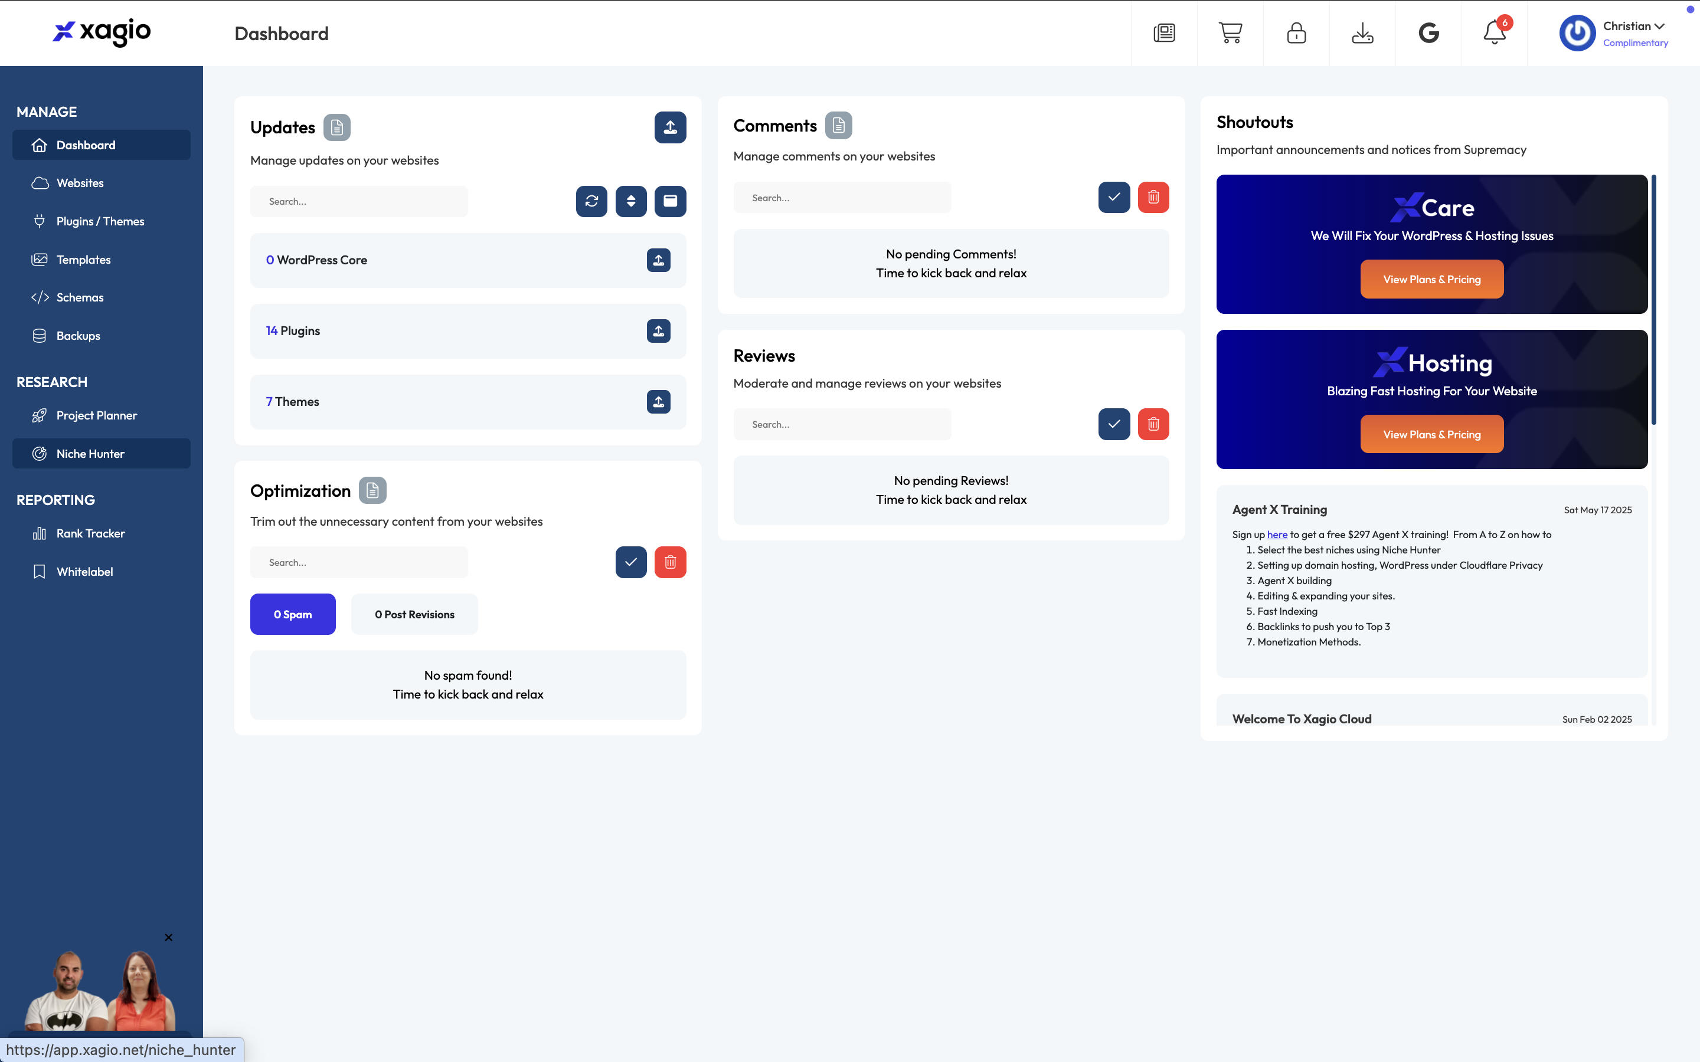
Task: Update the 7 Themes via upload icon
Action: pos(658,402)
